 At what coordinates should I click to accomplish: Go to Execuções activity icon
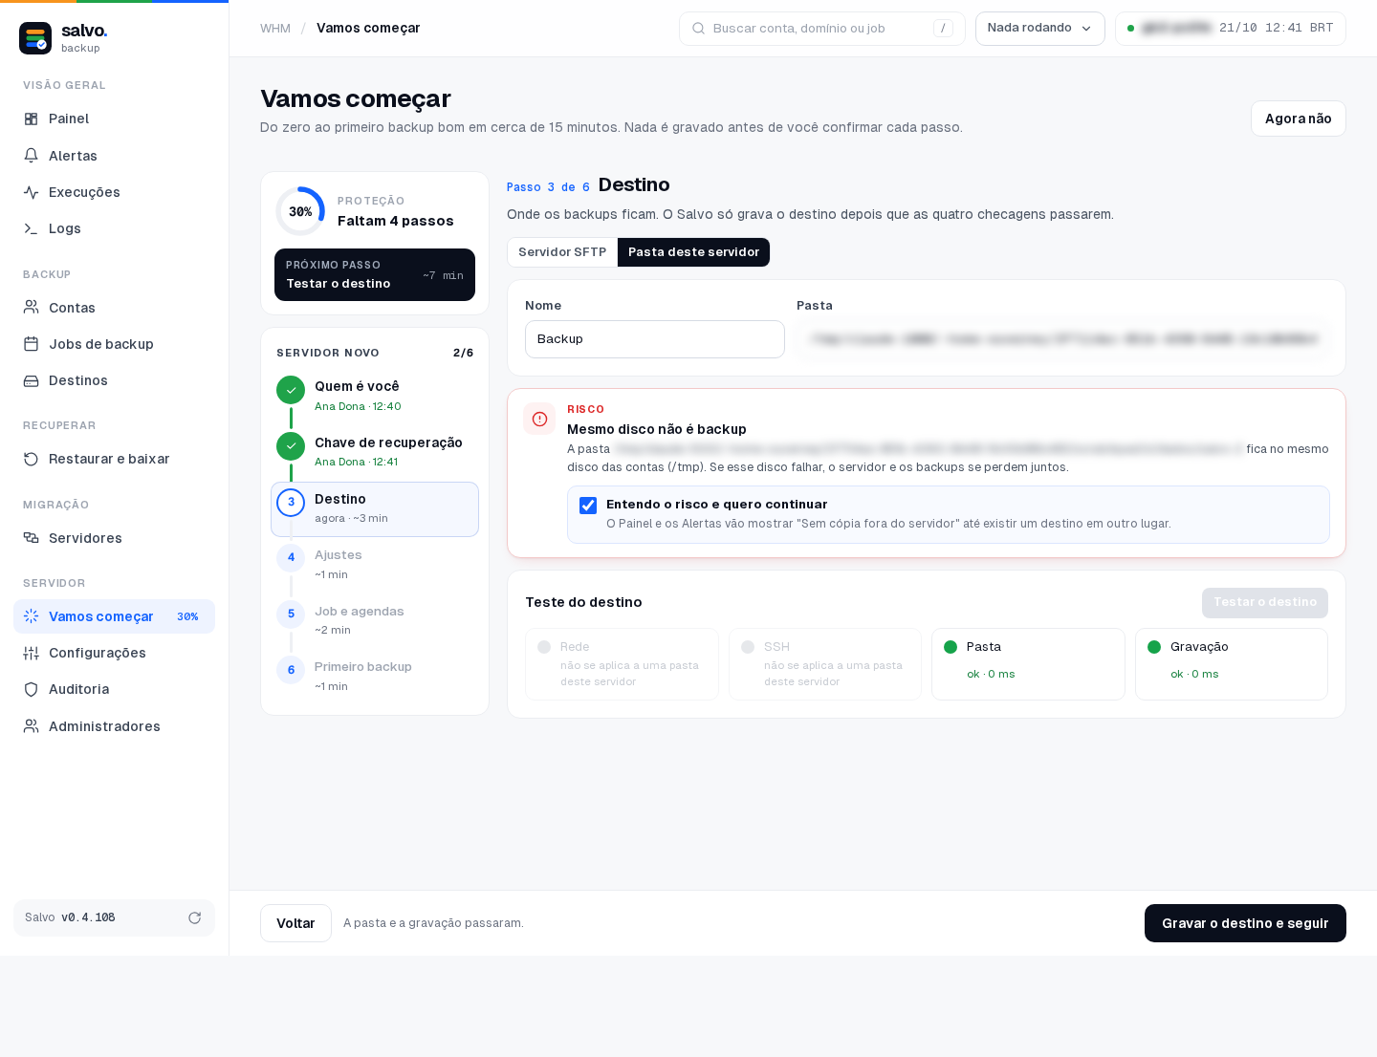(x=31, y=192)
